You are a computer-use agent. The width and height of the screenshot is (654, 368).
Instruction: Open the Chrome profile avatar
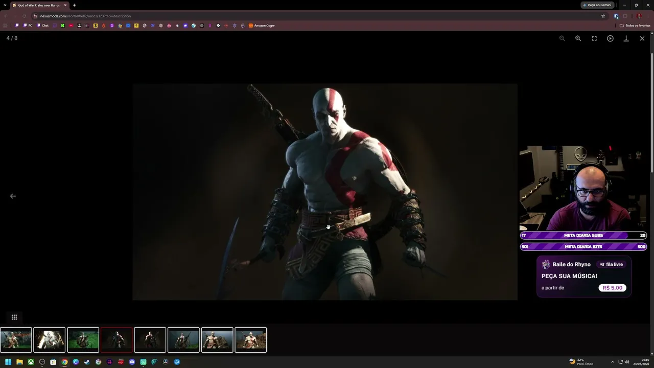pyautogui.click(x=639, y=16)
